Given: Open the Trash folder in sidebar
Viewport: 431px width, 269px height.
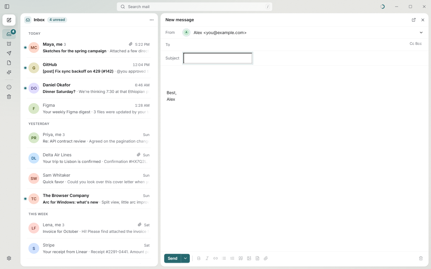Looking at the screenshot, I should [x=9, y=97].
